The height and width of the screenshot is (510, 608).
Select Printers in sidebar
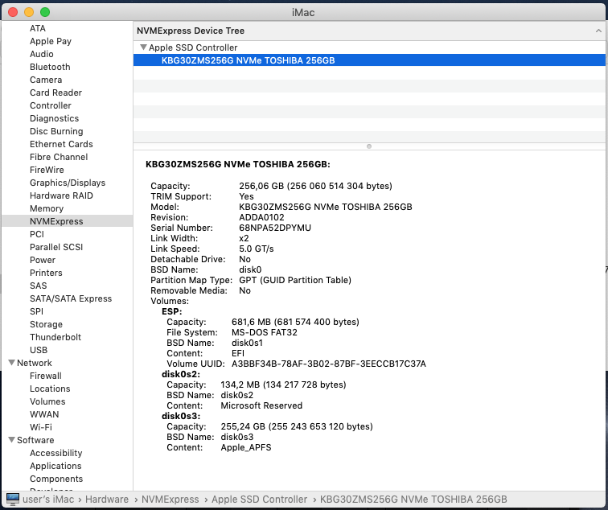click(46, 272)
